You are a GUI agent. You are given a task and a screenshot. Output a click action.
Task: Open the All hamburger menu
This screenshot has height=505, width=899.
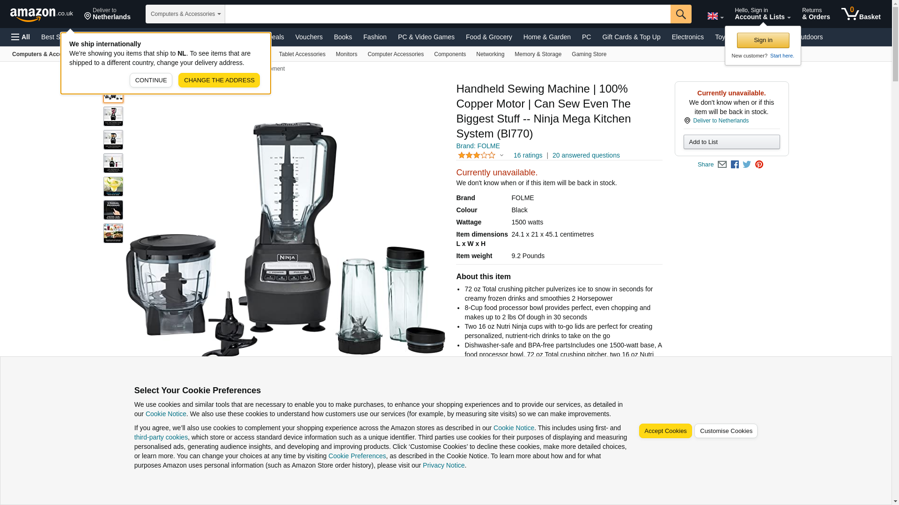(x=21, y=37)
